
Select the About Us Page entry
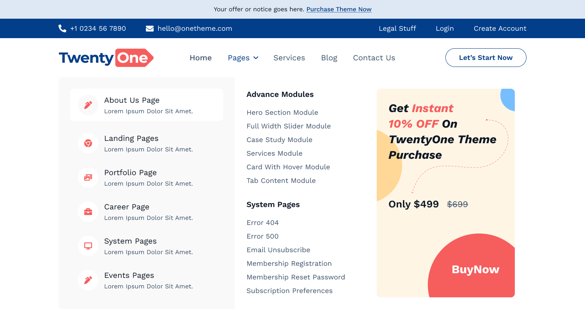147,105
